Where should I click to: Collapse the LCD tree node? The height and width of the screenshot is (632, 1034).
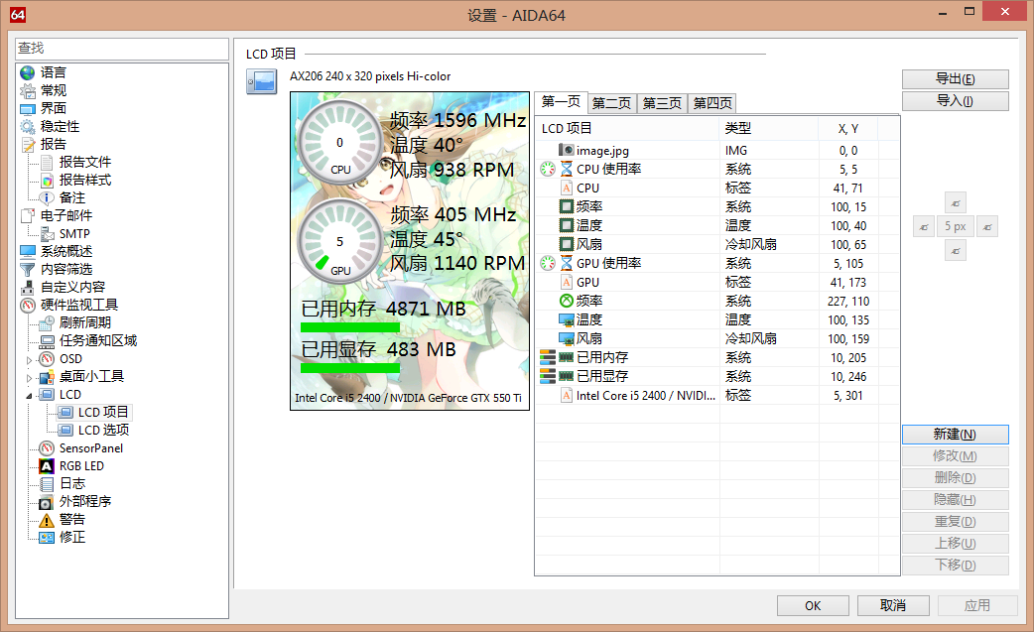[x=29, y=395]
